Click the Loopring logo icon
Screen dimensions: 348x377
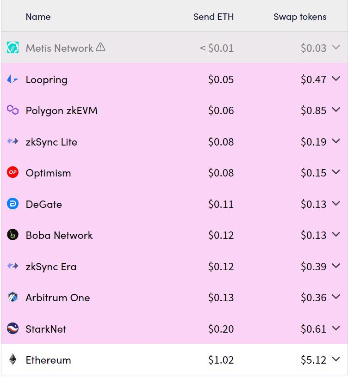[13, 79]
